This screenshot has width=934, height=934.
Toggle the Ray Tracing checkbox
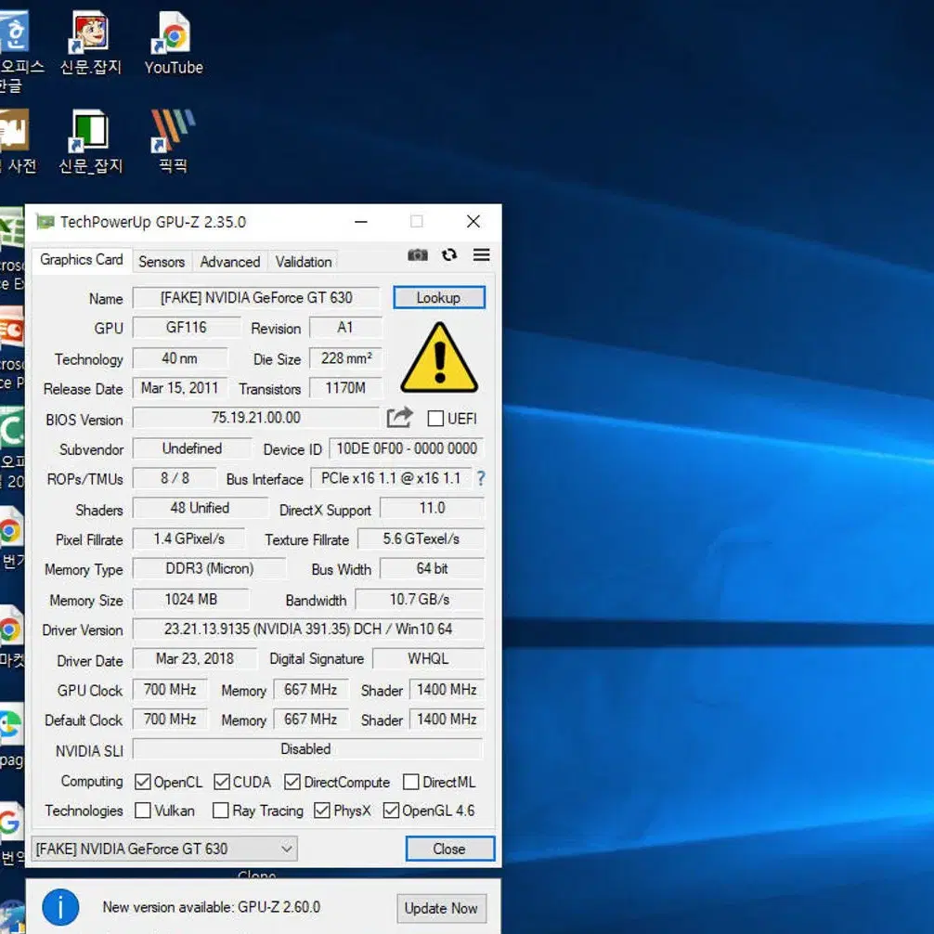(x=220, y=811)
